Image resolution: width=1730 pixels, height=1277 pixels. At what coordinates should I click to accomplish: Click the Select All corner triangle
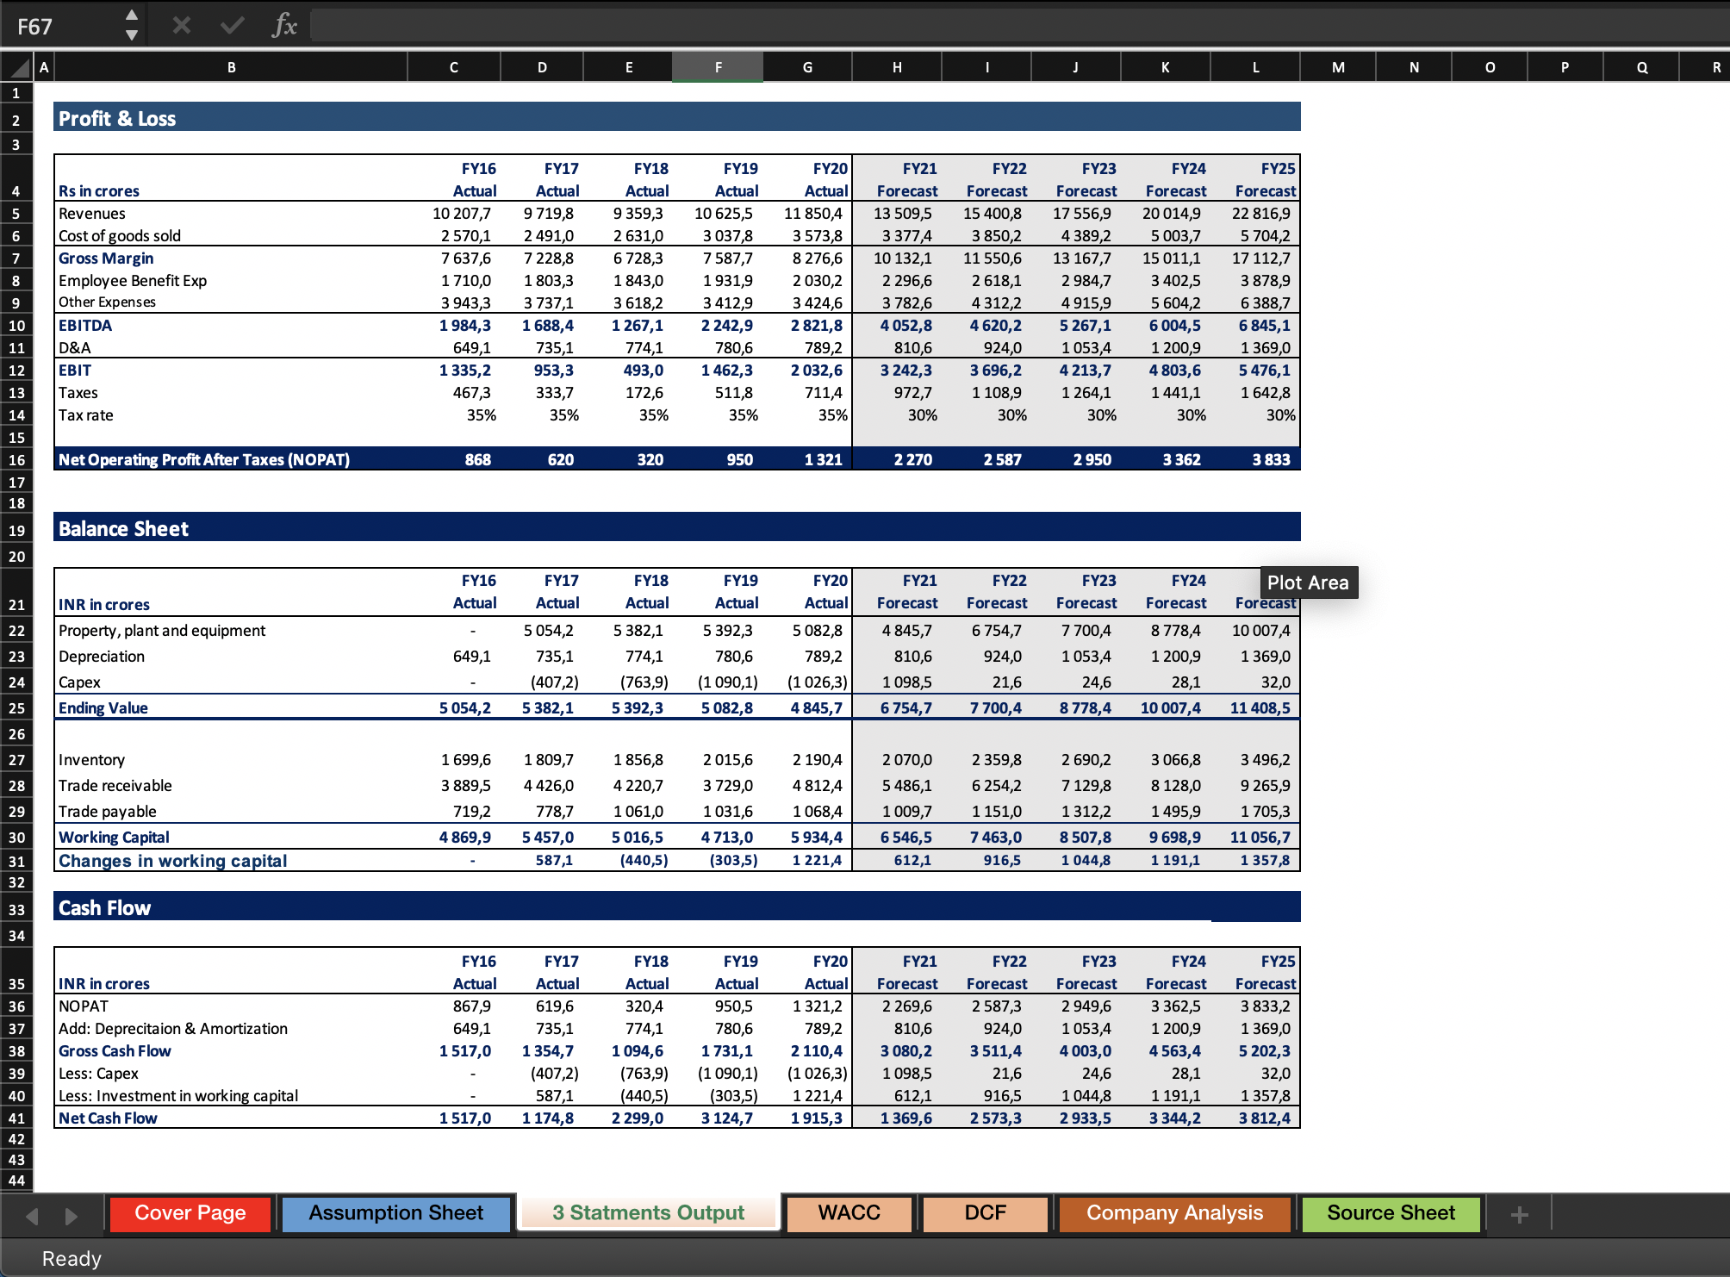(x=17, y=67)
